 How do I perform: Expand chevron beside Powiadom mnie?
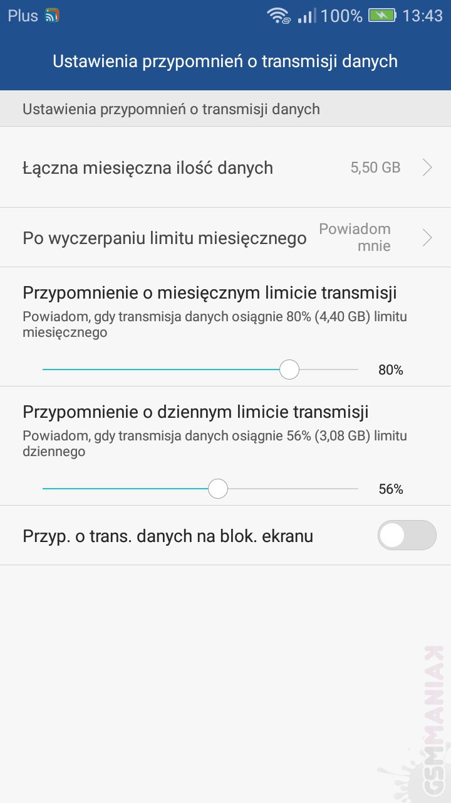(427, 238)
